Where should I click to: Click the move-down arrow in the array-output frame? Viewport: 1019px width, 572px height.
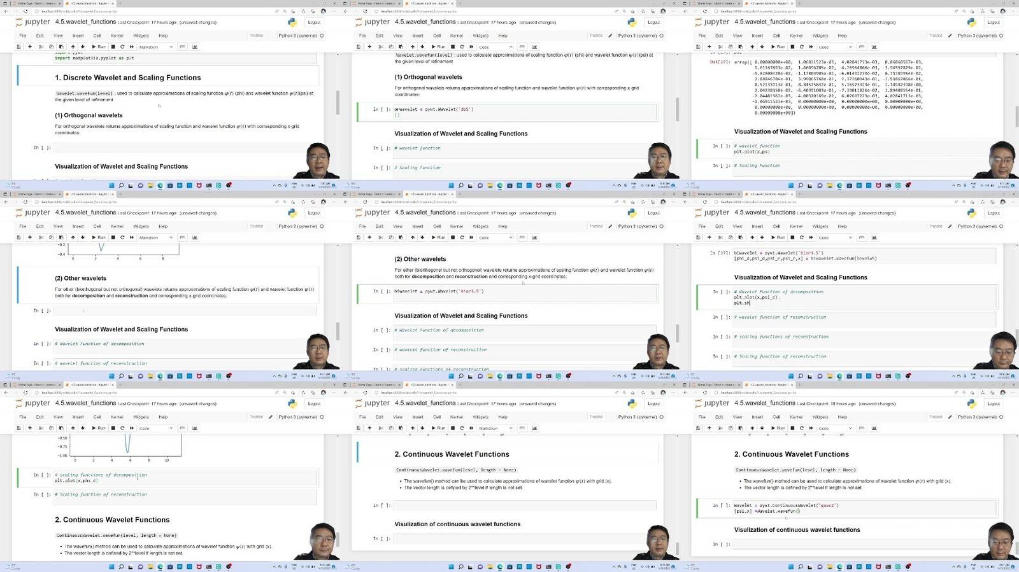(x=762, y=46)
